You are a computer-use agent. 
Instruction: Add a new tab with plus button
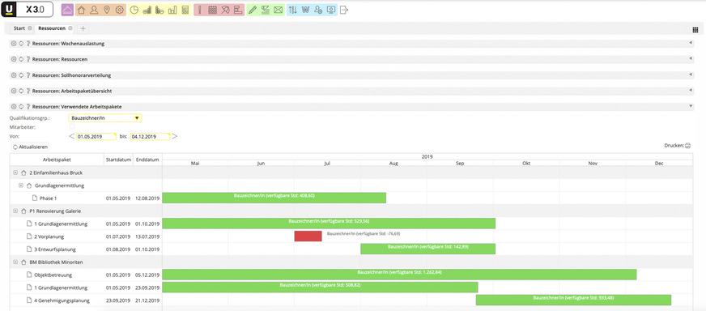[83, 28]
